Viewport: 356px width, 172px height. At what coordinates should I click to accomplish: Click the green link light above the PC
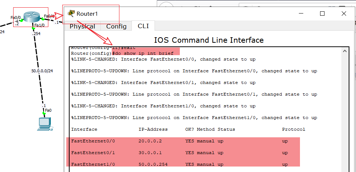44,113
